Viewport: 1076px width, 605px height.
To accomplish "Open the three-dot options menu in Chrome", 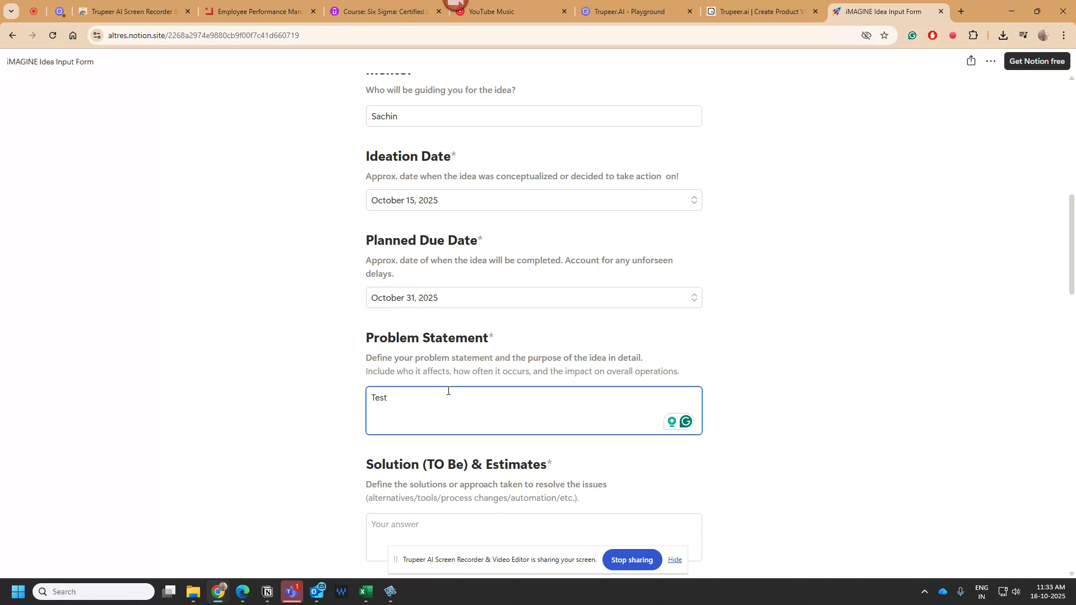I will click(1064, 35).
